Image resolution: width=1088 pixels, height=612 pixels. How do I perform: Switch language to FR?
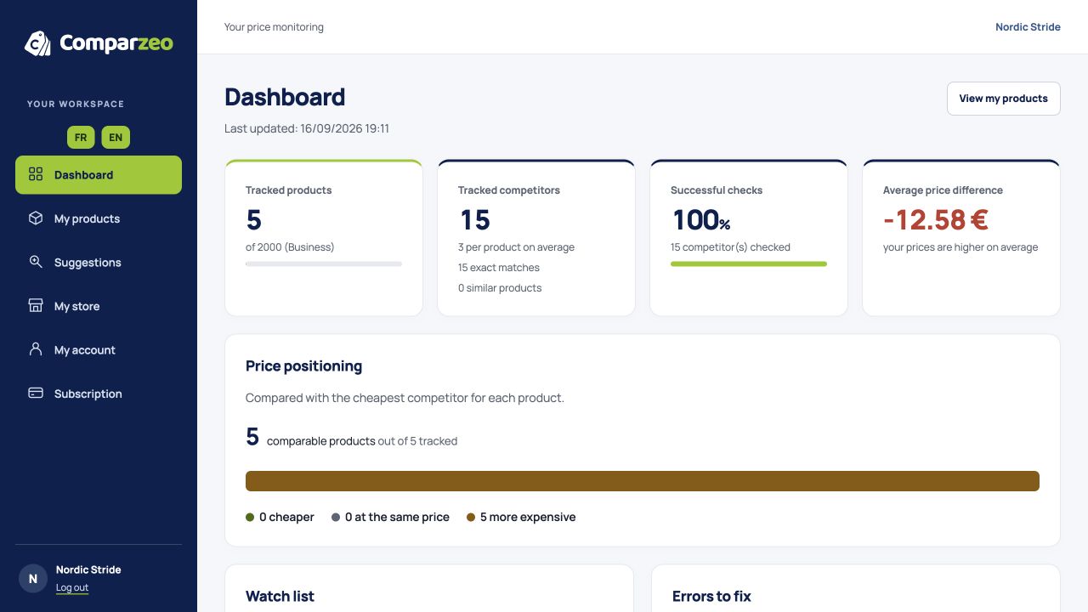(81, 137)
